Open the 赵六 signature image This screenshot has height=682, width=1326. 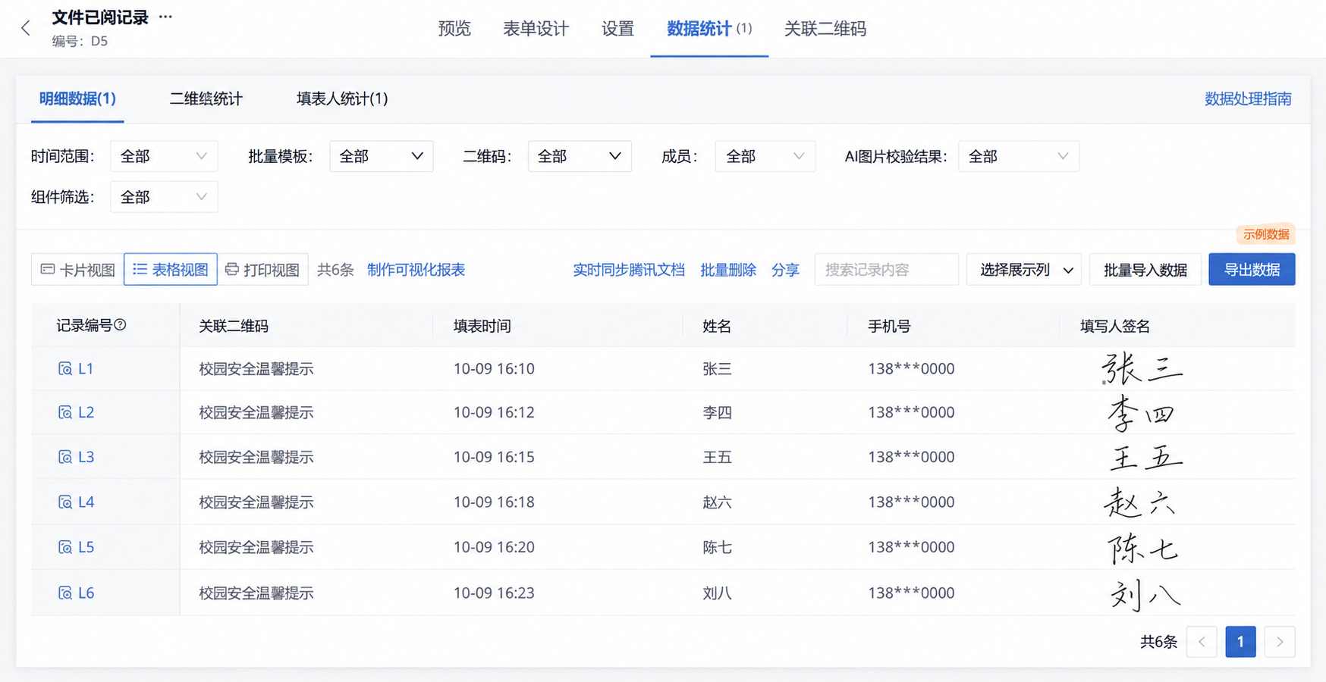(1140, 502)
